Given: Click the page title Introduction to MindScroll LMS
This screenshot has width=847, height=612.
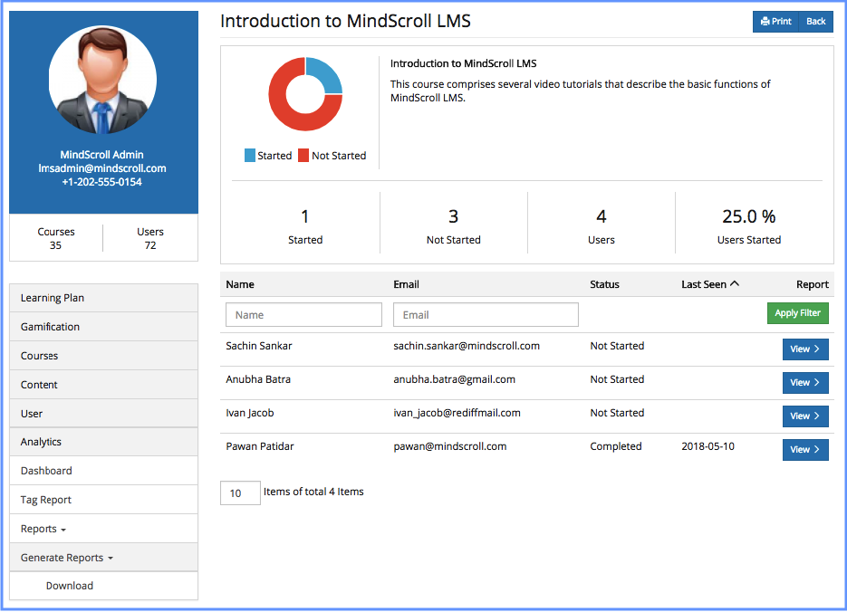Looking at the screenshot, I should click(x=345, y=21).
